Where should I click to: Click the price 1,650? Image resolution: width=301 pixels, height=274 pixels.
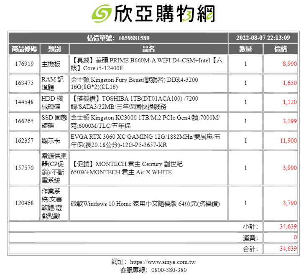(x=290, y=83)
